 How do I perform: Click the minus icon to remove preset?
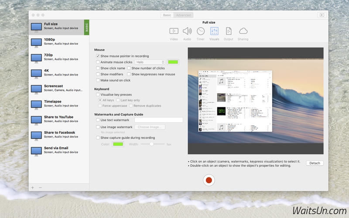[x=40, y=187]
